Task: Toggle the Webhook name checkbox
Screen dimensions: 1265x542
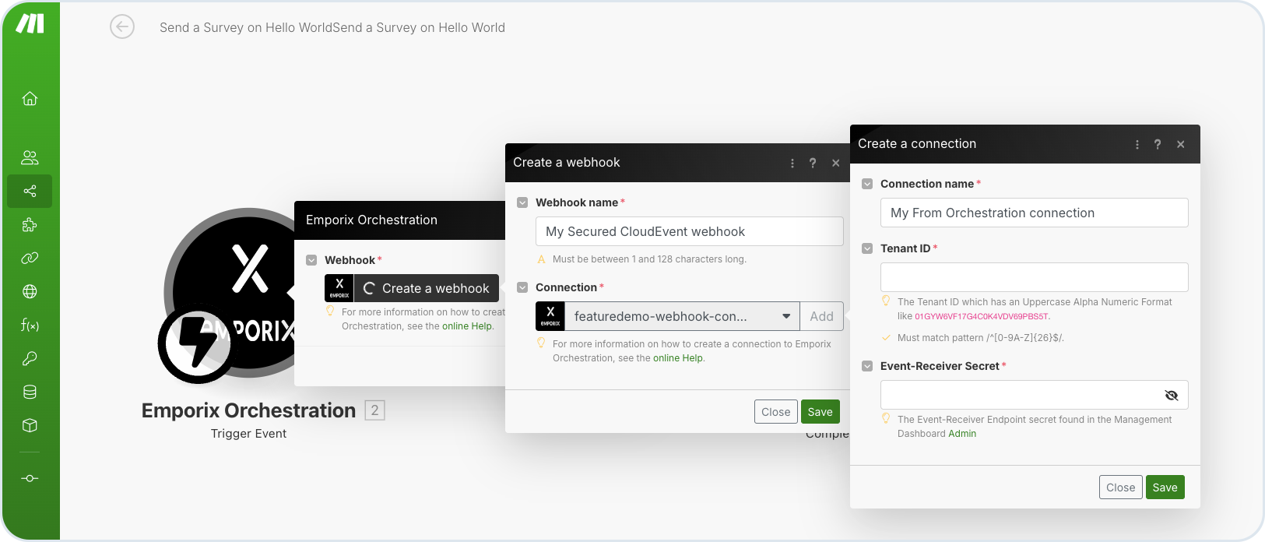Action: [x=522, y=203]
